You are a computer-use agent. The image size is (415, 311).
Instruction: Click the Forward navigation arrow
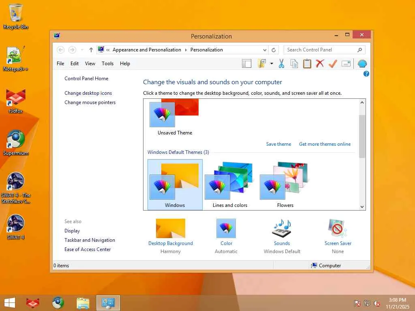point(72,50)
